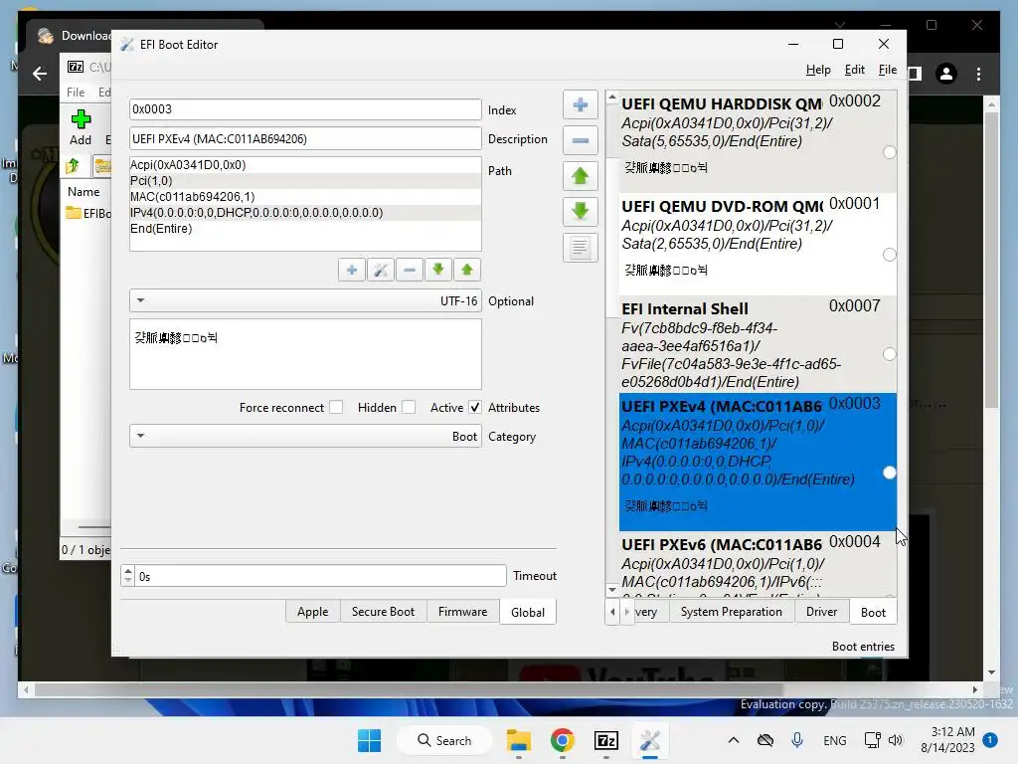Open the Windows Start menu
Image resolution: width=1018 pixels, height=764 pixels.
(x=370, y=740)
